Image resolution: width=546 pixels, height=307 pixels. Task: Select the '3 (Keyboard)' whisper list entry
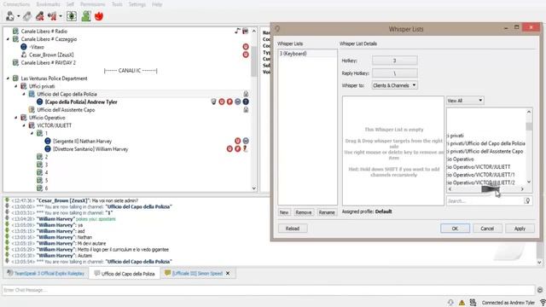pos(307,54)
